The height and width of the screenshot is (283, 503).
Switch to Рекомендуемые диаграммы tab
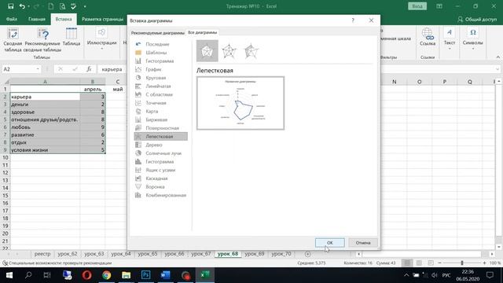pos(157,33)
